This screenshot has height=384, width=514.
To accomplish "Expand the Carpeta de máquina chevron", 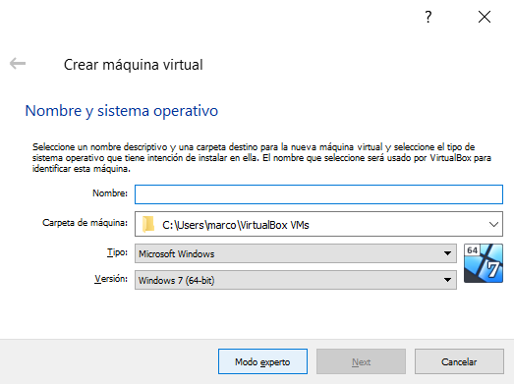I will [x=493, y=225].
